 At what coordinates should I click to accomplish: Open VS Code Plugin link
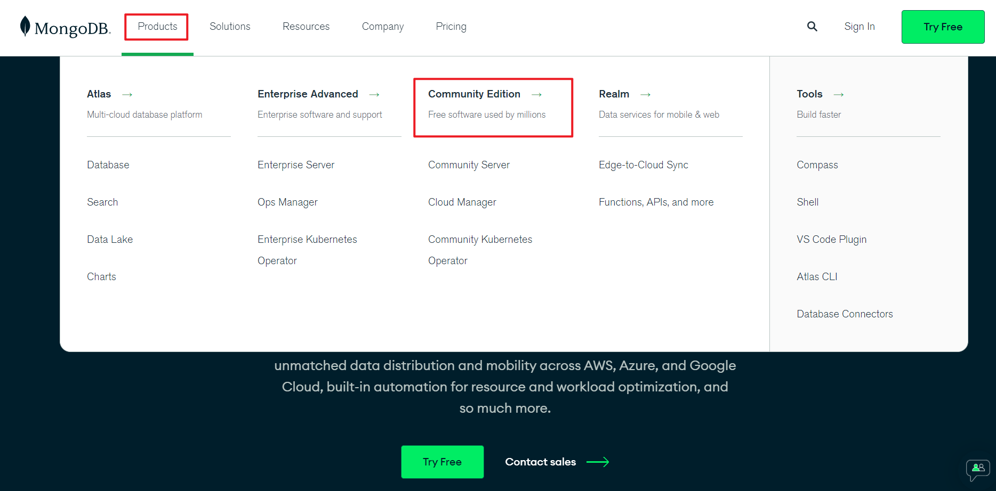[x=832, y=240]
